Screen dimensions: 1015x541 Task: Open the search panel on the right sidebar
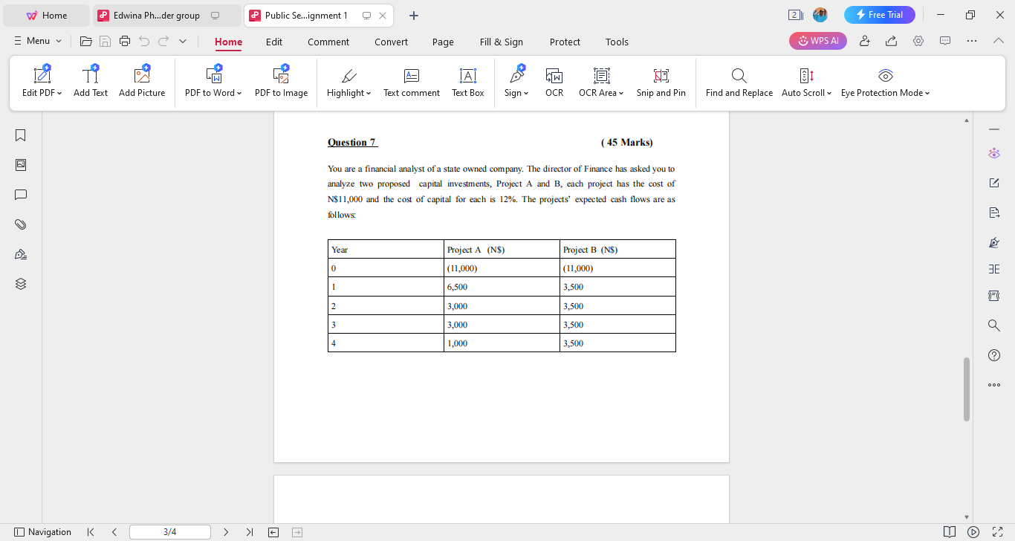(994, 325)
